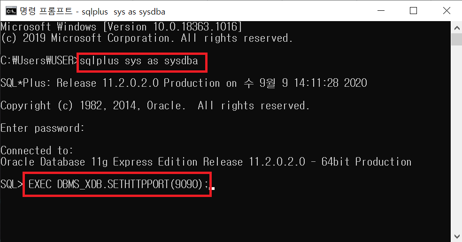Click the 'C:\Users\USER>' prompt text

click(39, 60)
